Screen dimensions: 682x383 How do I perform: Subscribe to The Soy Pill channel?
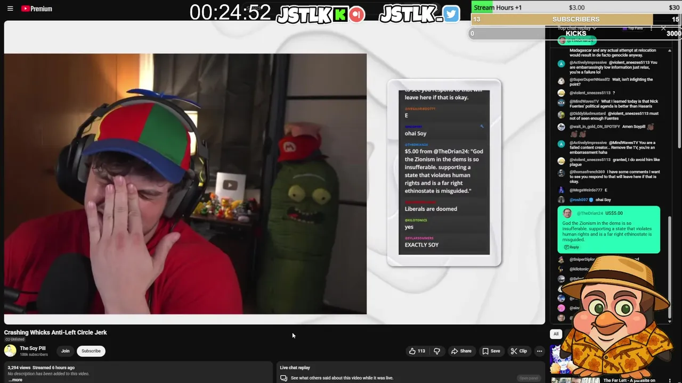pyautogui.click(x=91, y=351)
